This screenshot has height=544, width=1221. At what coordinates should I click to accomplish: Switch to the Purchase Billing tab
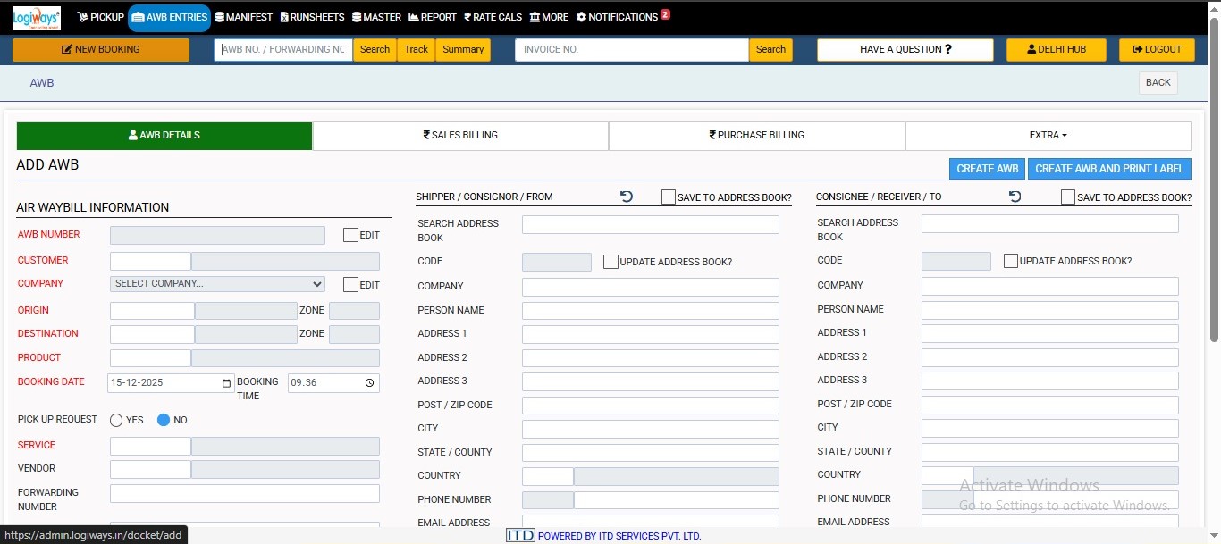click(x=756, y=136)
